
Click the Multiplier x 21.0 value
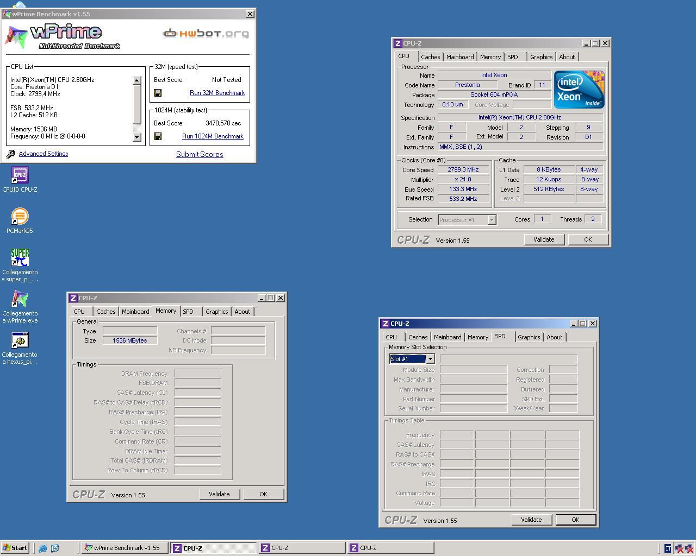463,179
